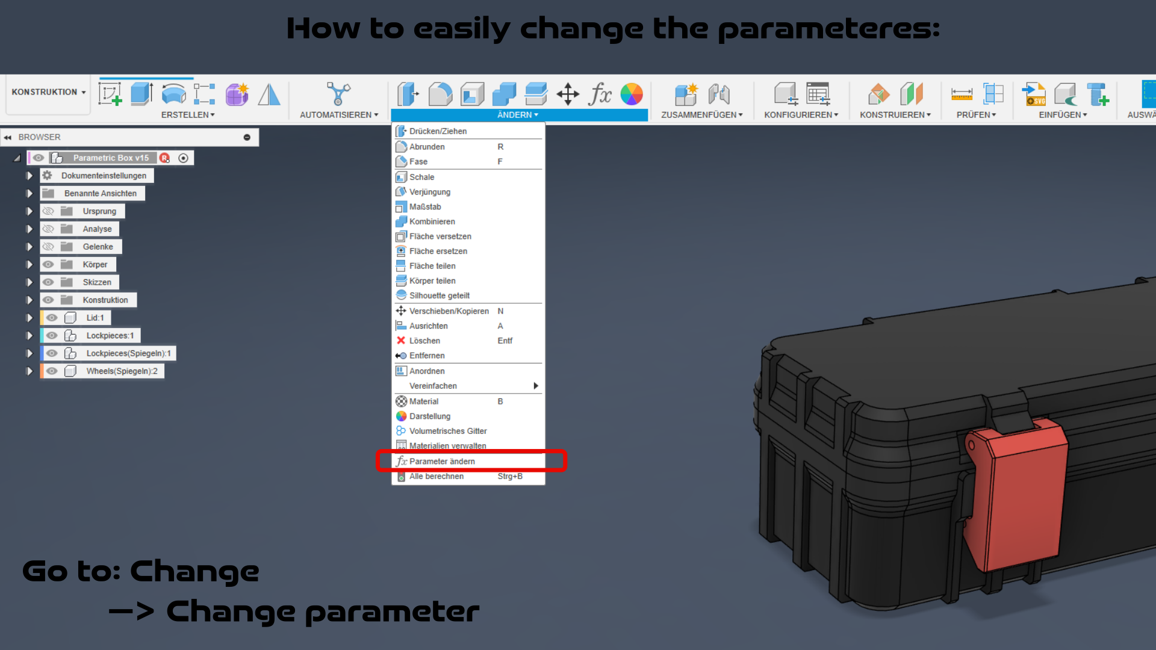This screenshot has width=1156, height=650.
Task: Open the ERSTELLEN dropdown label
Action: [x=187, y=115]
